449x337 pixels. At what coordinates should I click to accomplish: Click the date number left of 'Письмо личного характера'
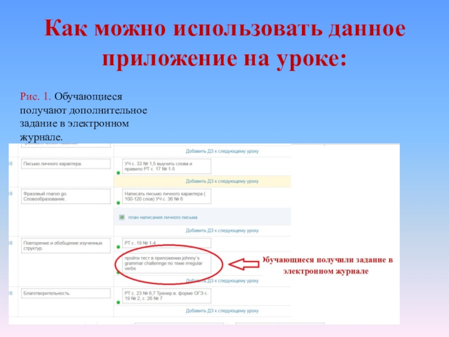(x=11, y=164)
